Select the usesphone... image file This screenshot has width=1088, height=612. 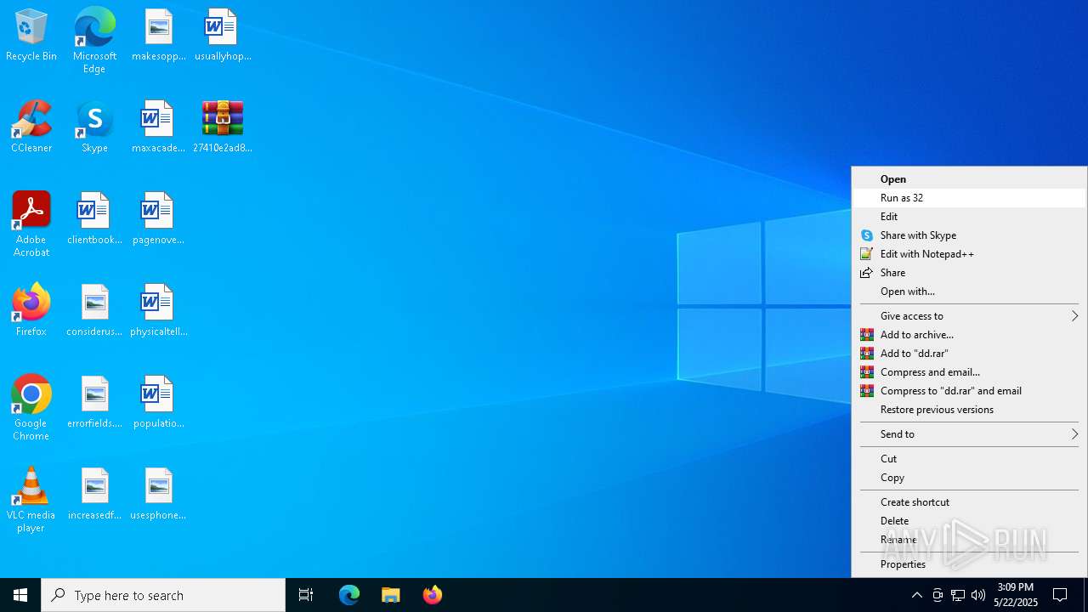click(x=158, y=495)
